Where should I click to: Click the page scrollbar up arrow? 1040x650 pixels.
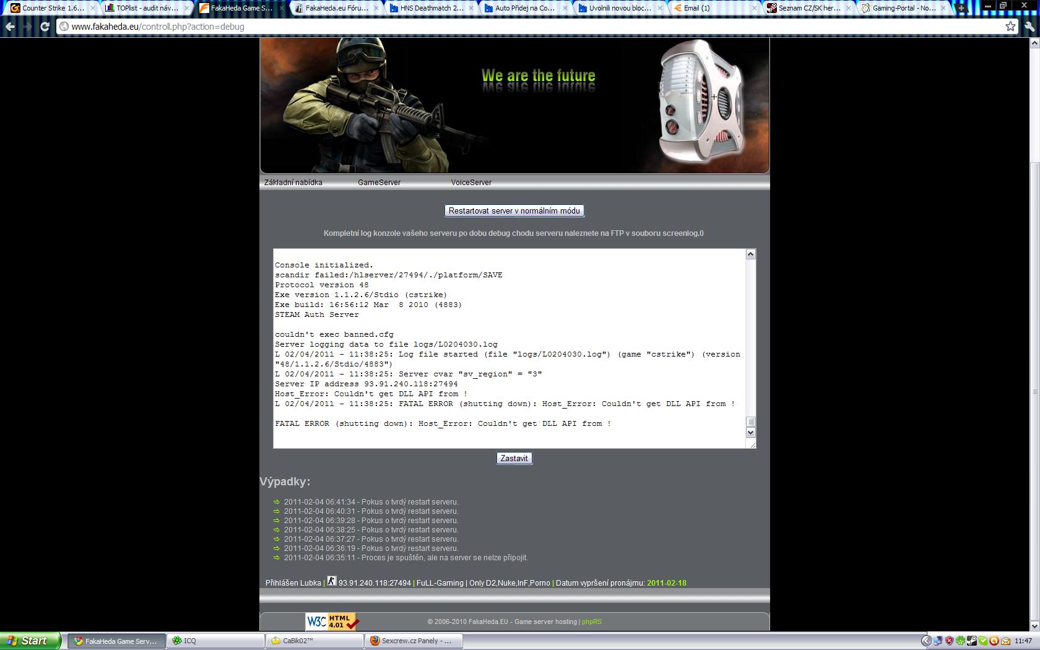1034,43
